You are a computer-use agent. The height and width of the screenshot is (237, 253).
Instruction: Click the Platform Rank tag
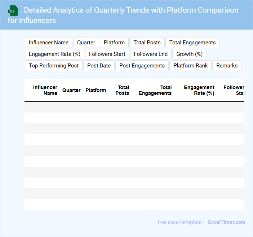pyautogui.click(x=191, y=66)
